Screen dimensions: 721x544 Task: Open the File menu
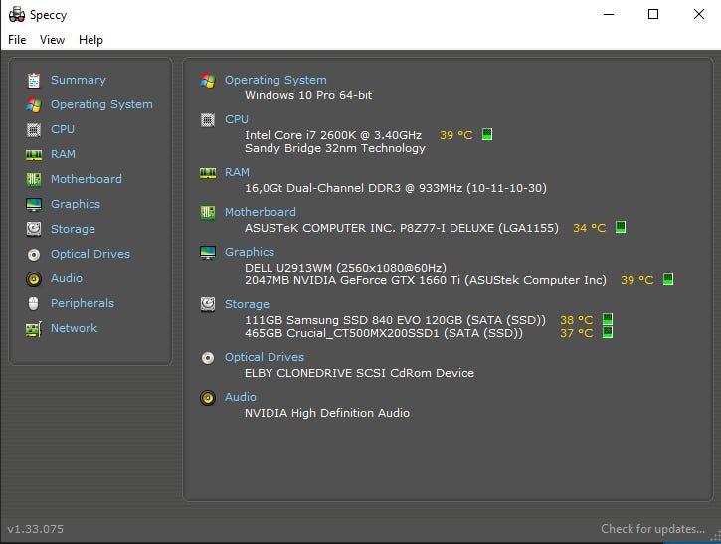click(x=17, y=40)
